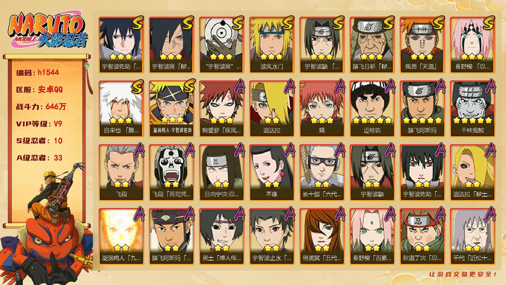Open the 佩恩「天道」 character card
This screenshot has width=506, height=285.
422,45
